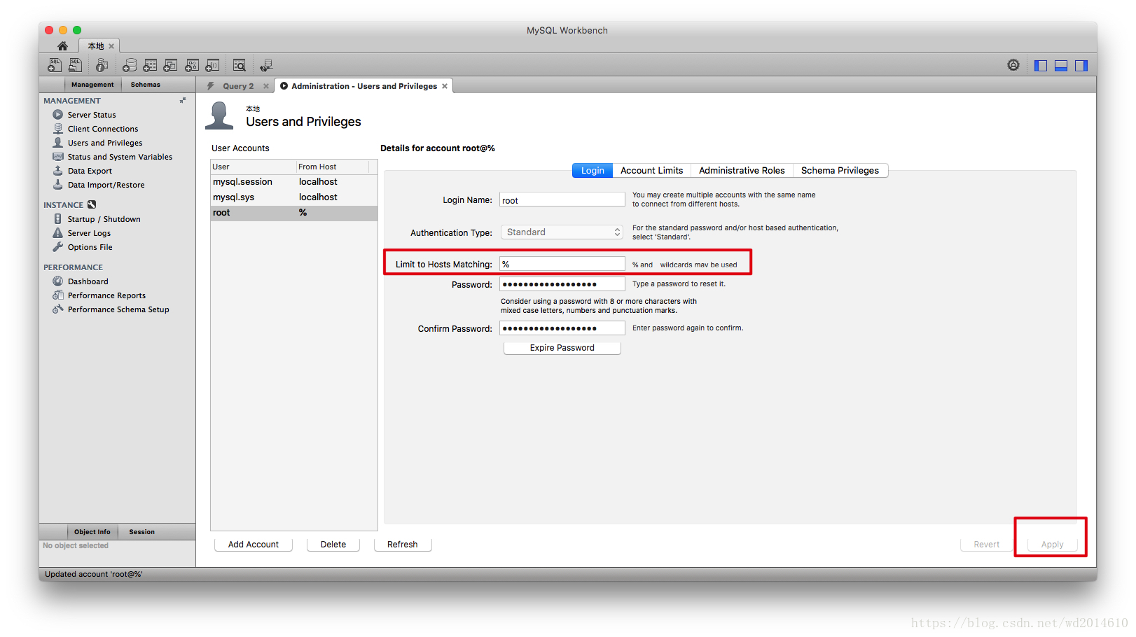Viewport: 1136px width, 637px height.
Task: Toggle the right sidebar panel
Action: pos(1081,65)
